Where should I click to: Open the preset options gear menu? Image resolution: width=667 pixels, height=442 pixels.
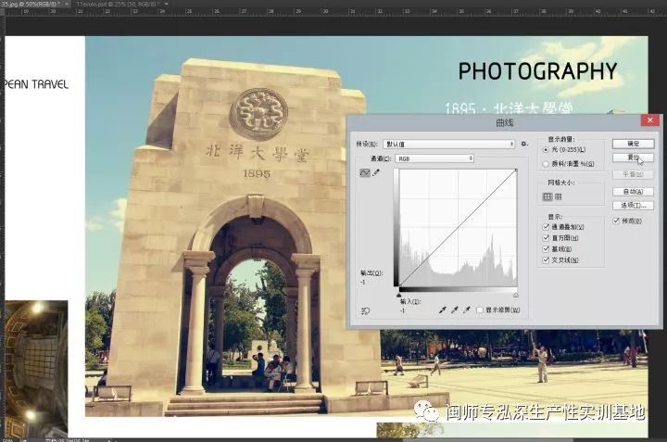click(x=524, y=145)
